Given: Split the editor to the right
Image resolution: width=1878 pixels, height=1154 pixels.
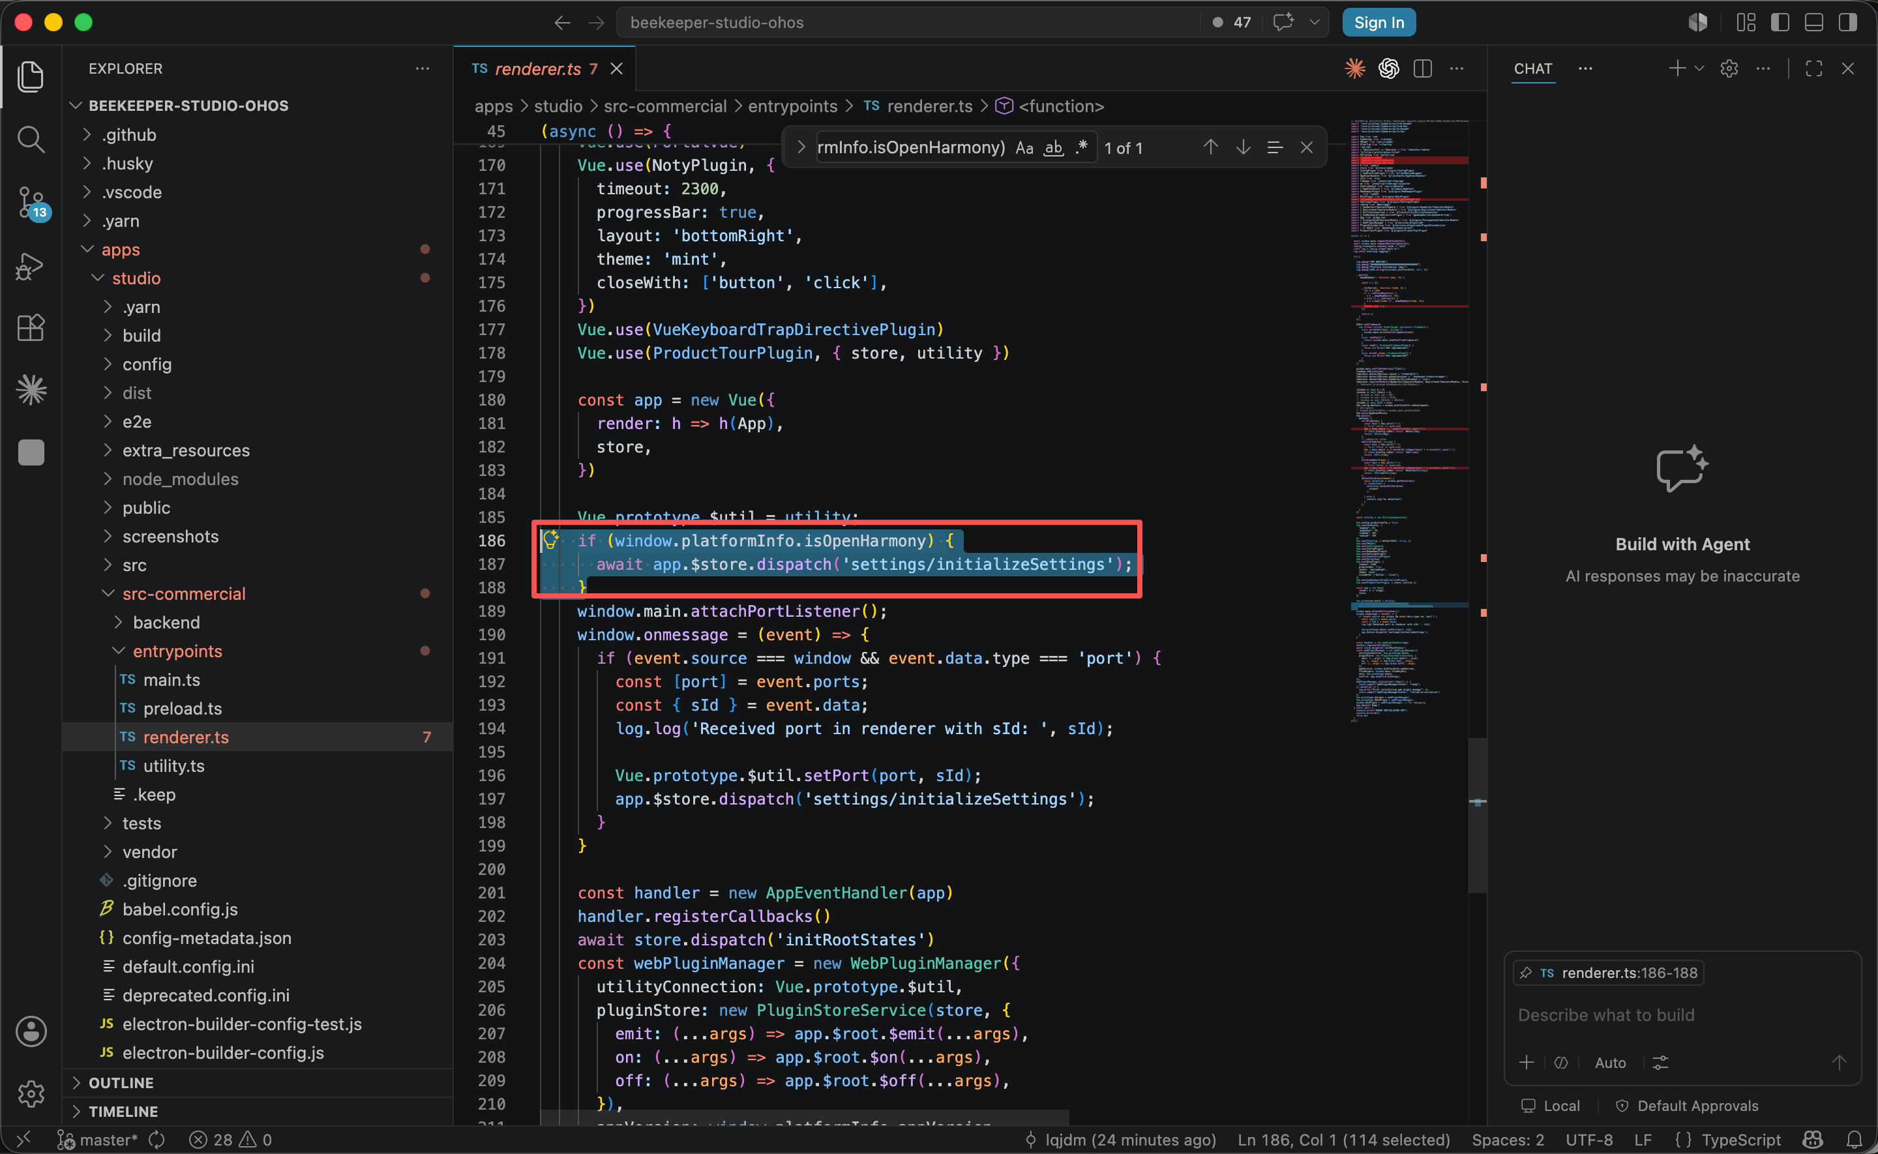Looking at the screenshot, I should [x=1422, y=68].
